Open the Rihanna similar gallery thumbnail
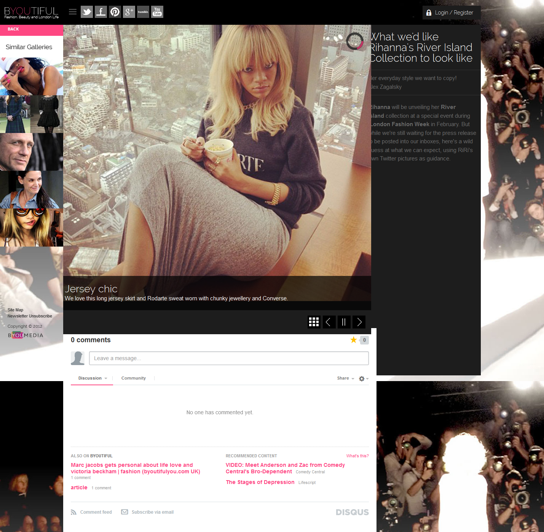The image size is (544, 532). (32, 76)
